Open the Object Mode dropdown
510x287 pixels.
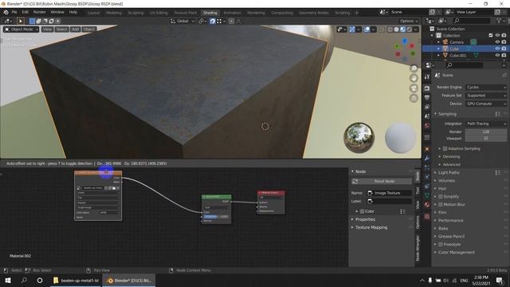(x=22, y=29)
